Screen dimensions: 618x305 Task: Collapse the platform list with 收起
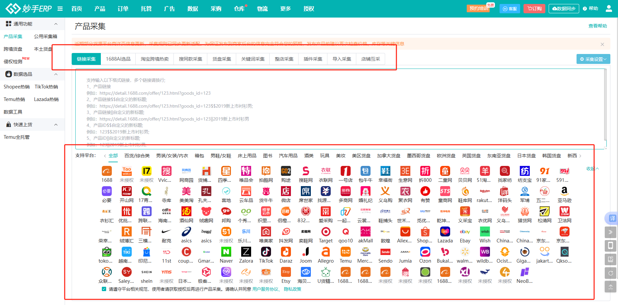[592, 169]
